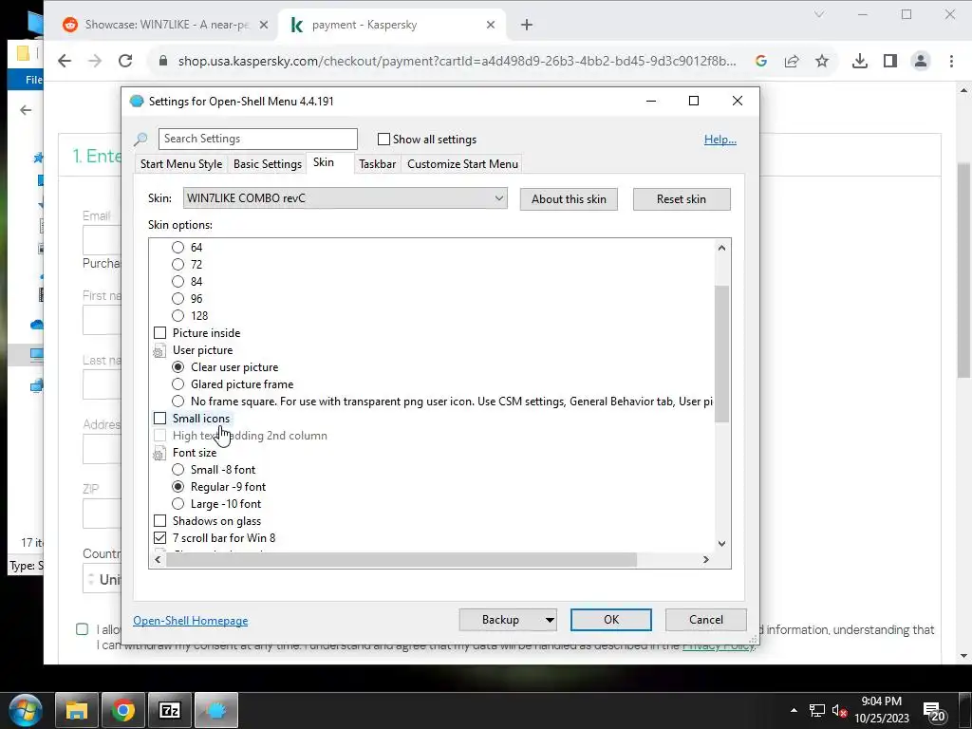Enable Small icons checkbox
This screenshot has width=972, height=729.
(x=159, y=419)
